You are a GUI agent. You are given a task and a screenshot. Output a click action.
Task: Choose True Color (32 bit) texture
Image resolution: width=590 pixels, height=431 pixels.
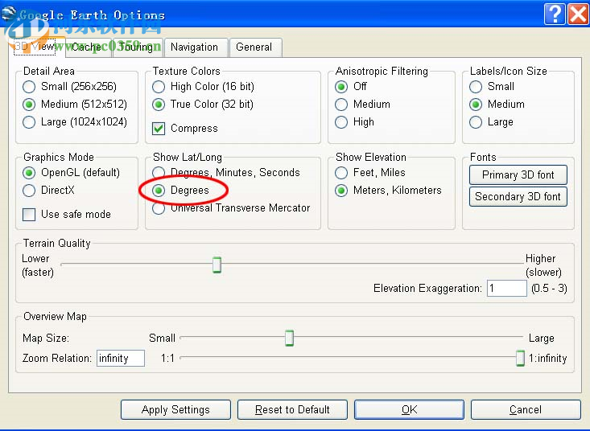[203, 104]
